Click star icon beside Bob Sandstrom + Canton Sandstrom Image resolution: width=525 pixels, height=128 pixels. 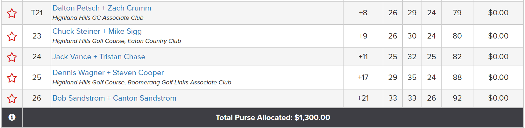[x=12, y=98]
